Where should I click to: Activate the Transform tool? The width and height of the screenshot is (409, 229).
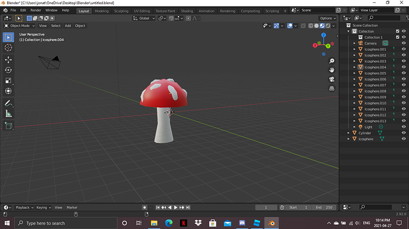(8, 91)
